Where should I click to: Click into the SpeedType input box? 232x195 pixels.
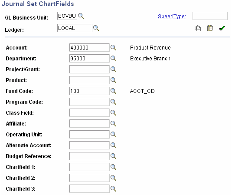coord(210,16)
